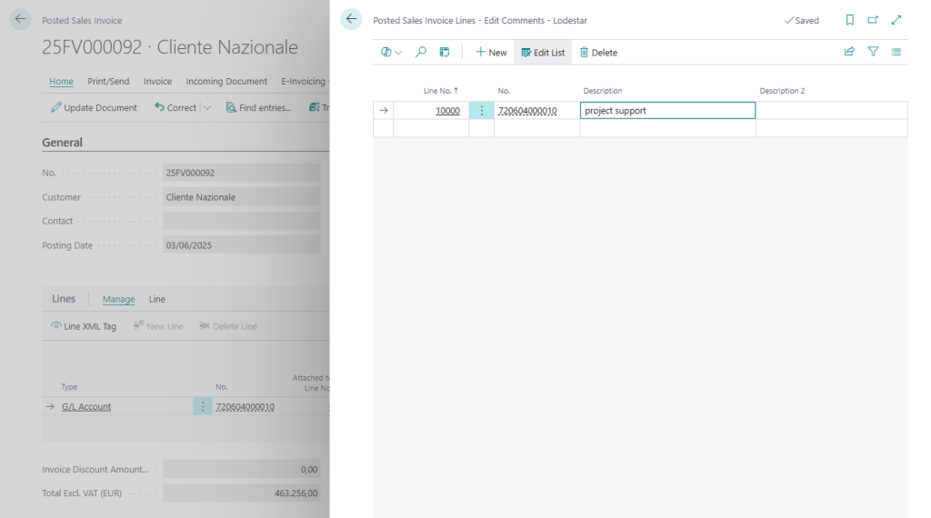Viewport: 931px width, 518px height.
Task: Click the back arrow in the Edit Comments panel
Action: pos(352,19)
